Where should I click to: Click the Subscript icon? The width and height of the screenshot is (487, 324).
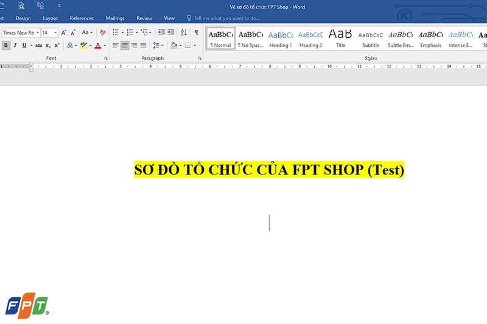(48, 46)
